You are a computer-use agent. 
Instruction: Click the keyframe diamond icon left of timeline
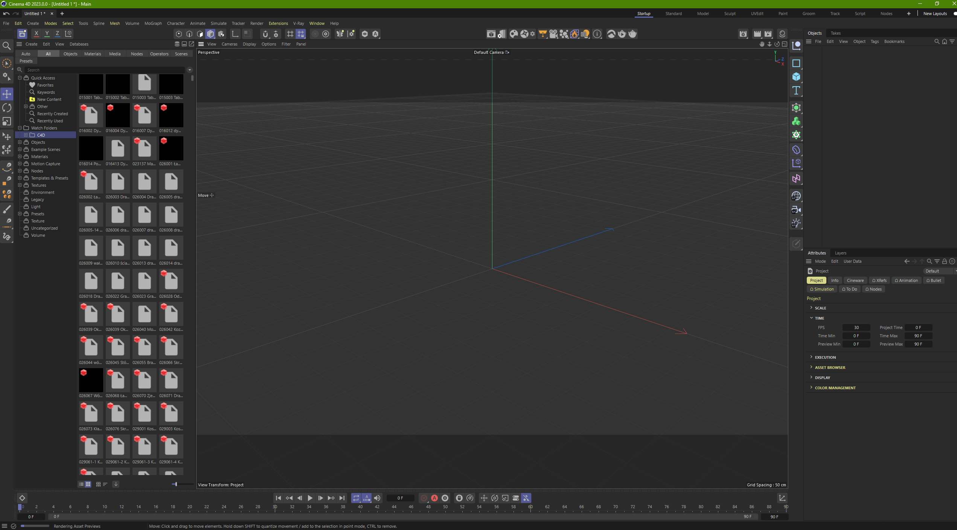(x=22, y=498)
